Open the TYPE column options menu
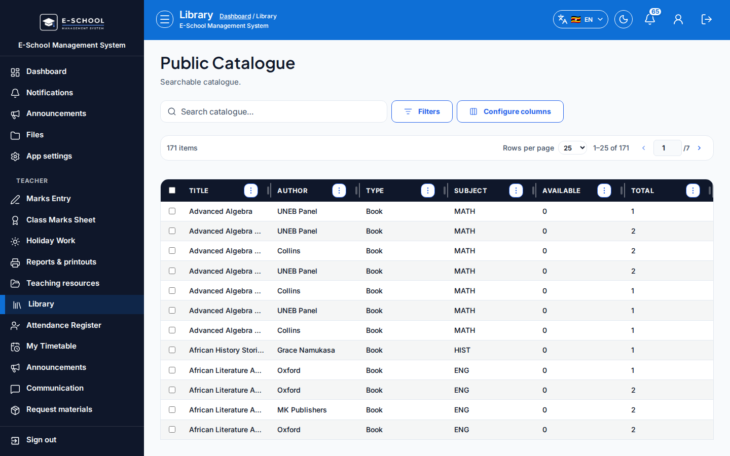The image size is (730, 456). (428, 191)
